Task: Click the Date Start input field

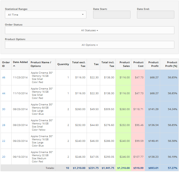Action: point(112,15)
